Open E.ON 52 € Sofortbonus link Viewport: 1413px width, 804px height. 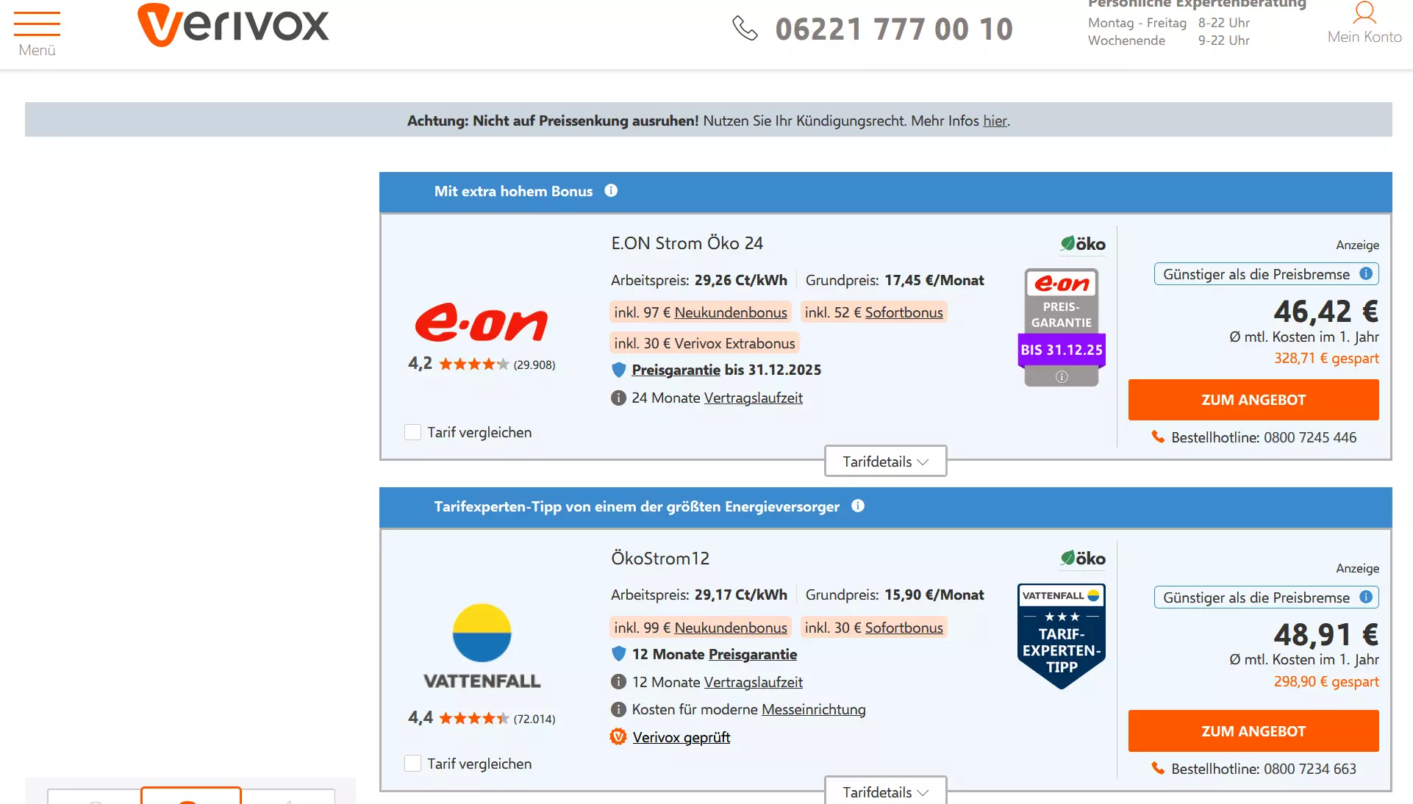point(904,312)
